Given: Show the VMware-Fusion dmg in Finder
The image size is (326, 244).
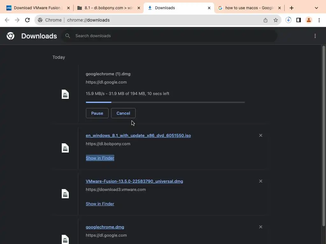Looking at the screenshot, I should click(x=100, y=204).
